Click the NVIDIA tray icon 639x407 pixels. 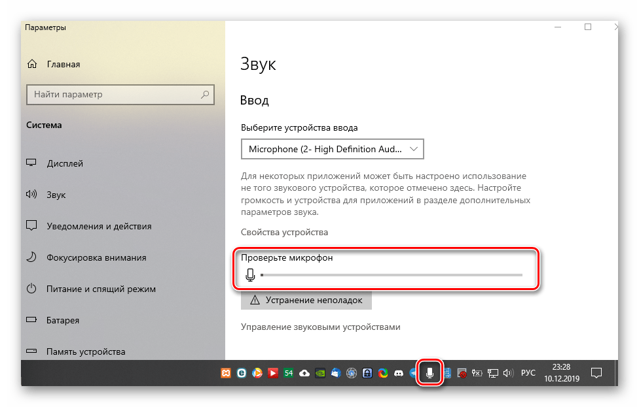coord(320,373)
